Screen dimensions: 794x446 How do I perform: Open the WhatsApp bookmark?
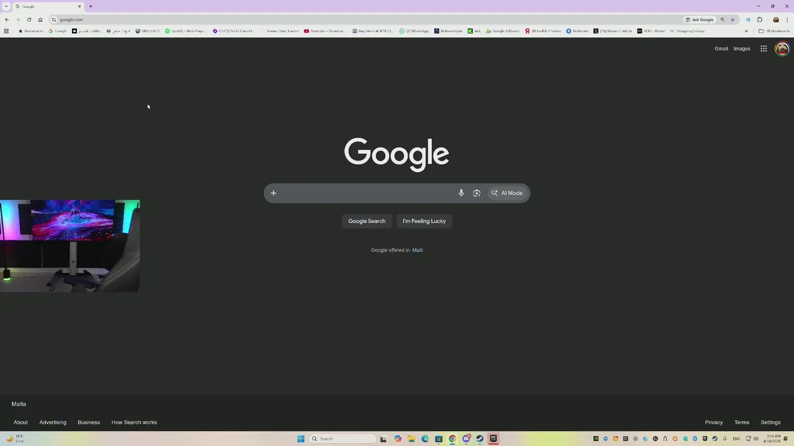(414, 31)
